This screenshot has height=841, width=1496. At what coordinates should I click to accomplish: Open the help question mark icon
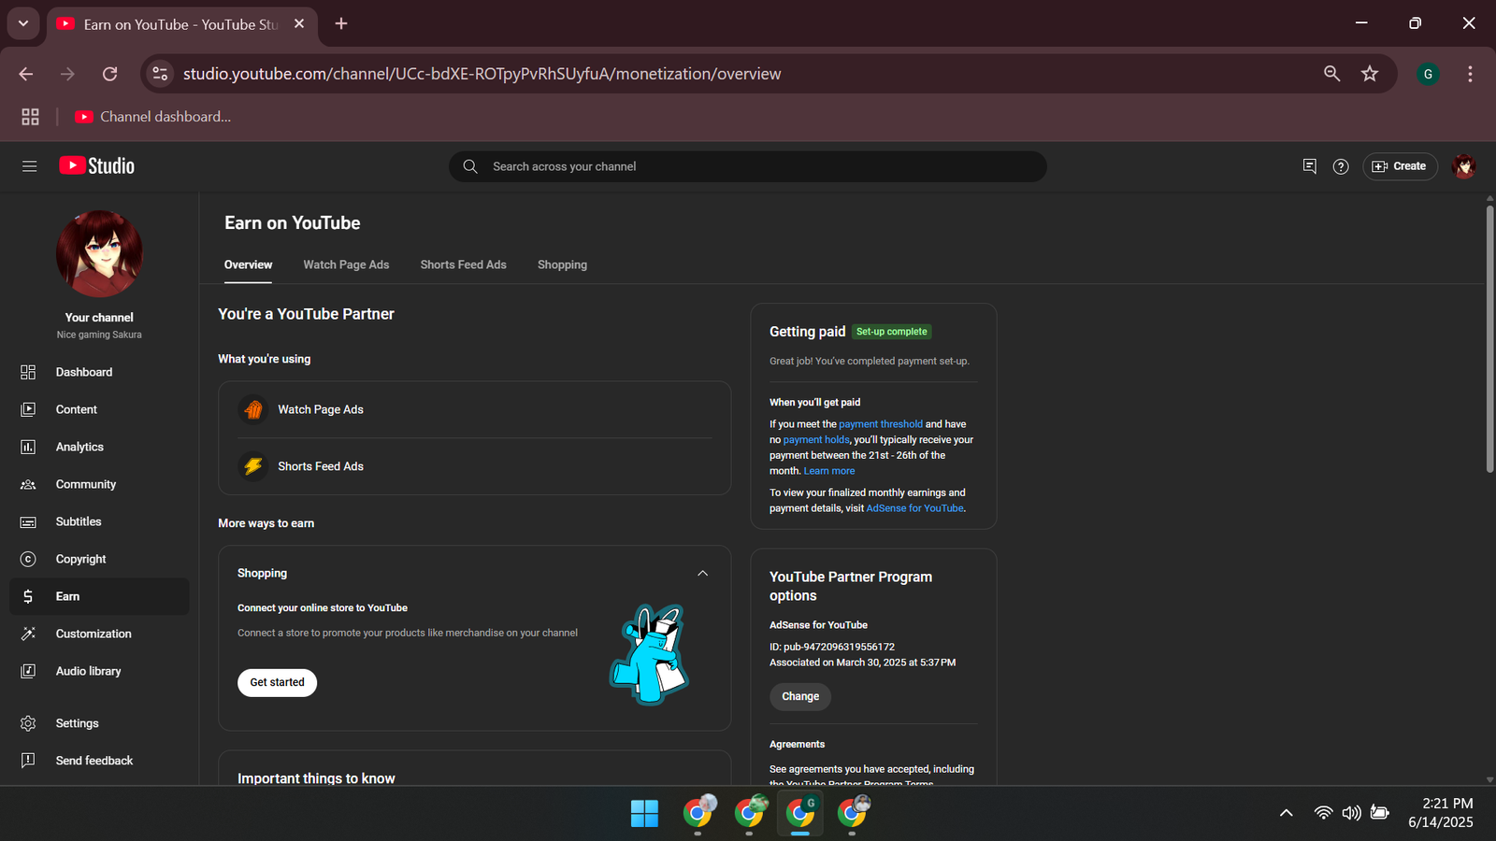click(x=1341, y=166)
